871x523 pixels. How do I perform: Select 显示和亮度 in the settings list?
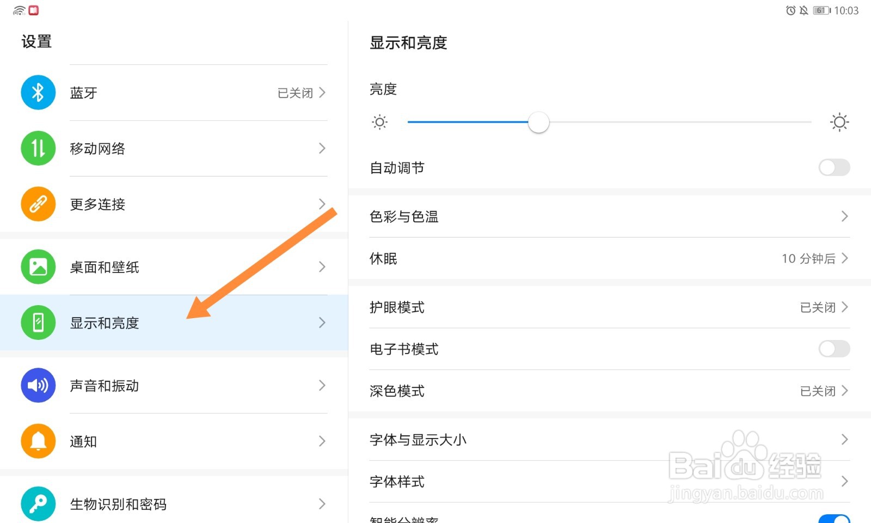click(105, 323)
